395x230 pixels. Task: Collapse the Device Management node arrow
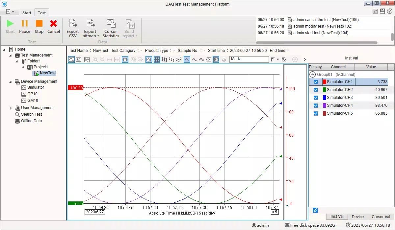[x=11, y=82]
